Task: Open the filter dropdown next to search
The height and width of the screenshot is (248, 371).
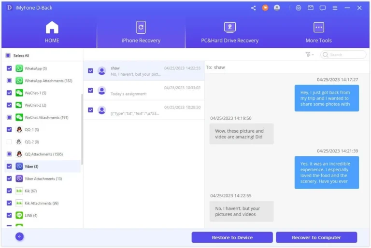Action: coord(309,55)
